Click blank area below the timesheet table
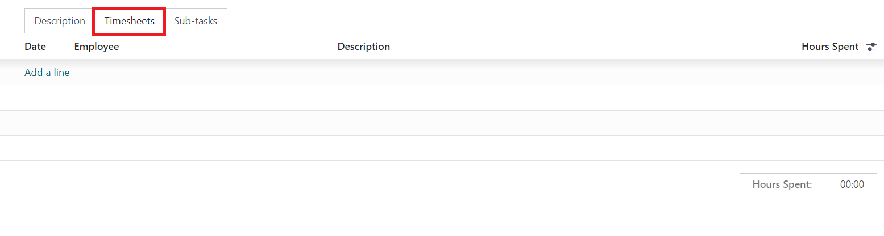The image size is (884, 236). point(370,199)
